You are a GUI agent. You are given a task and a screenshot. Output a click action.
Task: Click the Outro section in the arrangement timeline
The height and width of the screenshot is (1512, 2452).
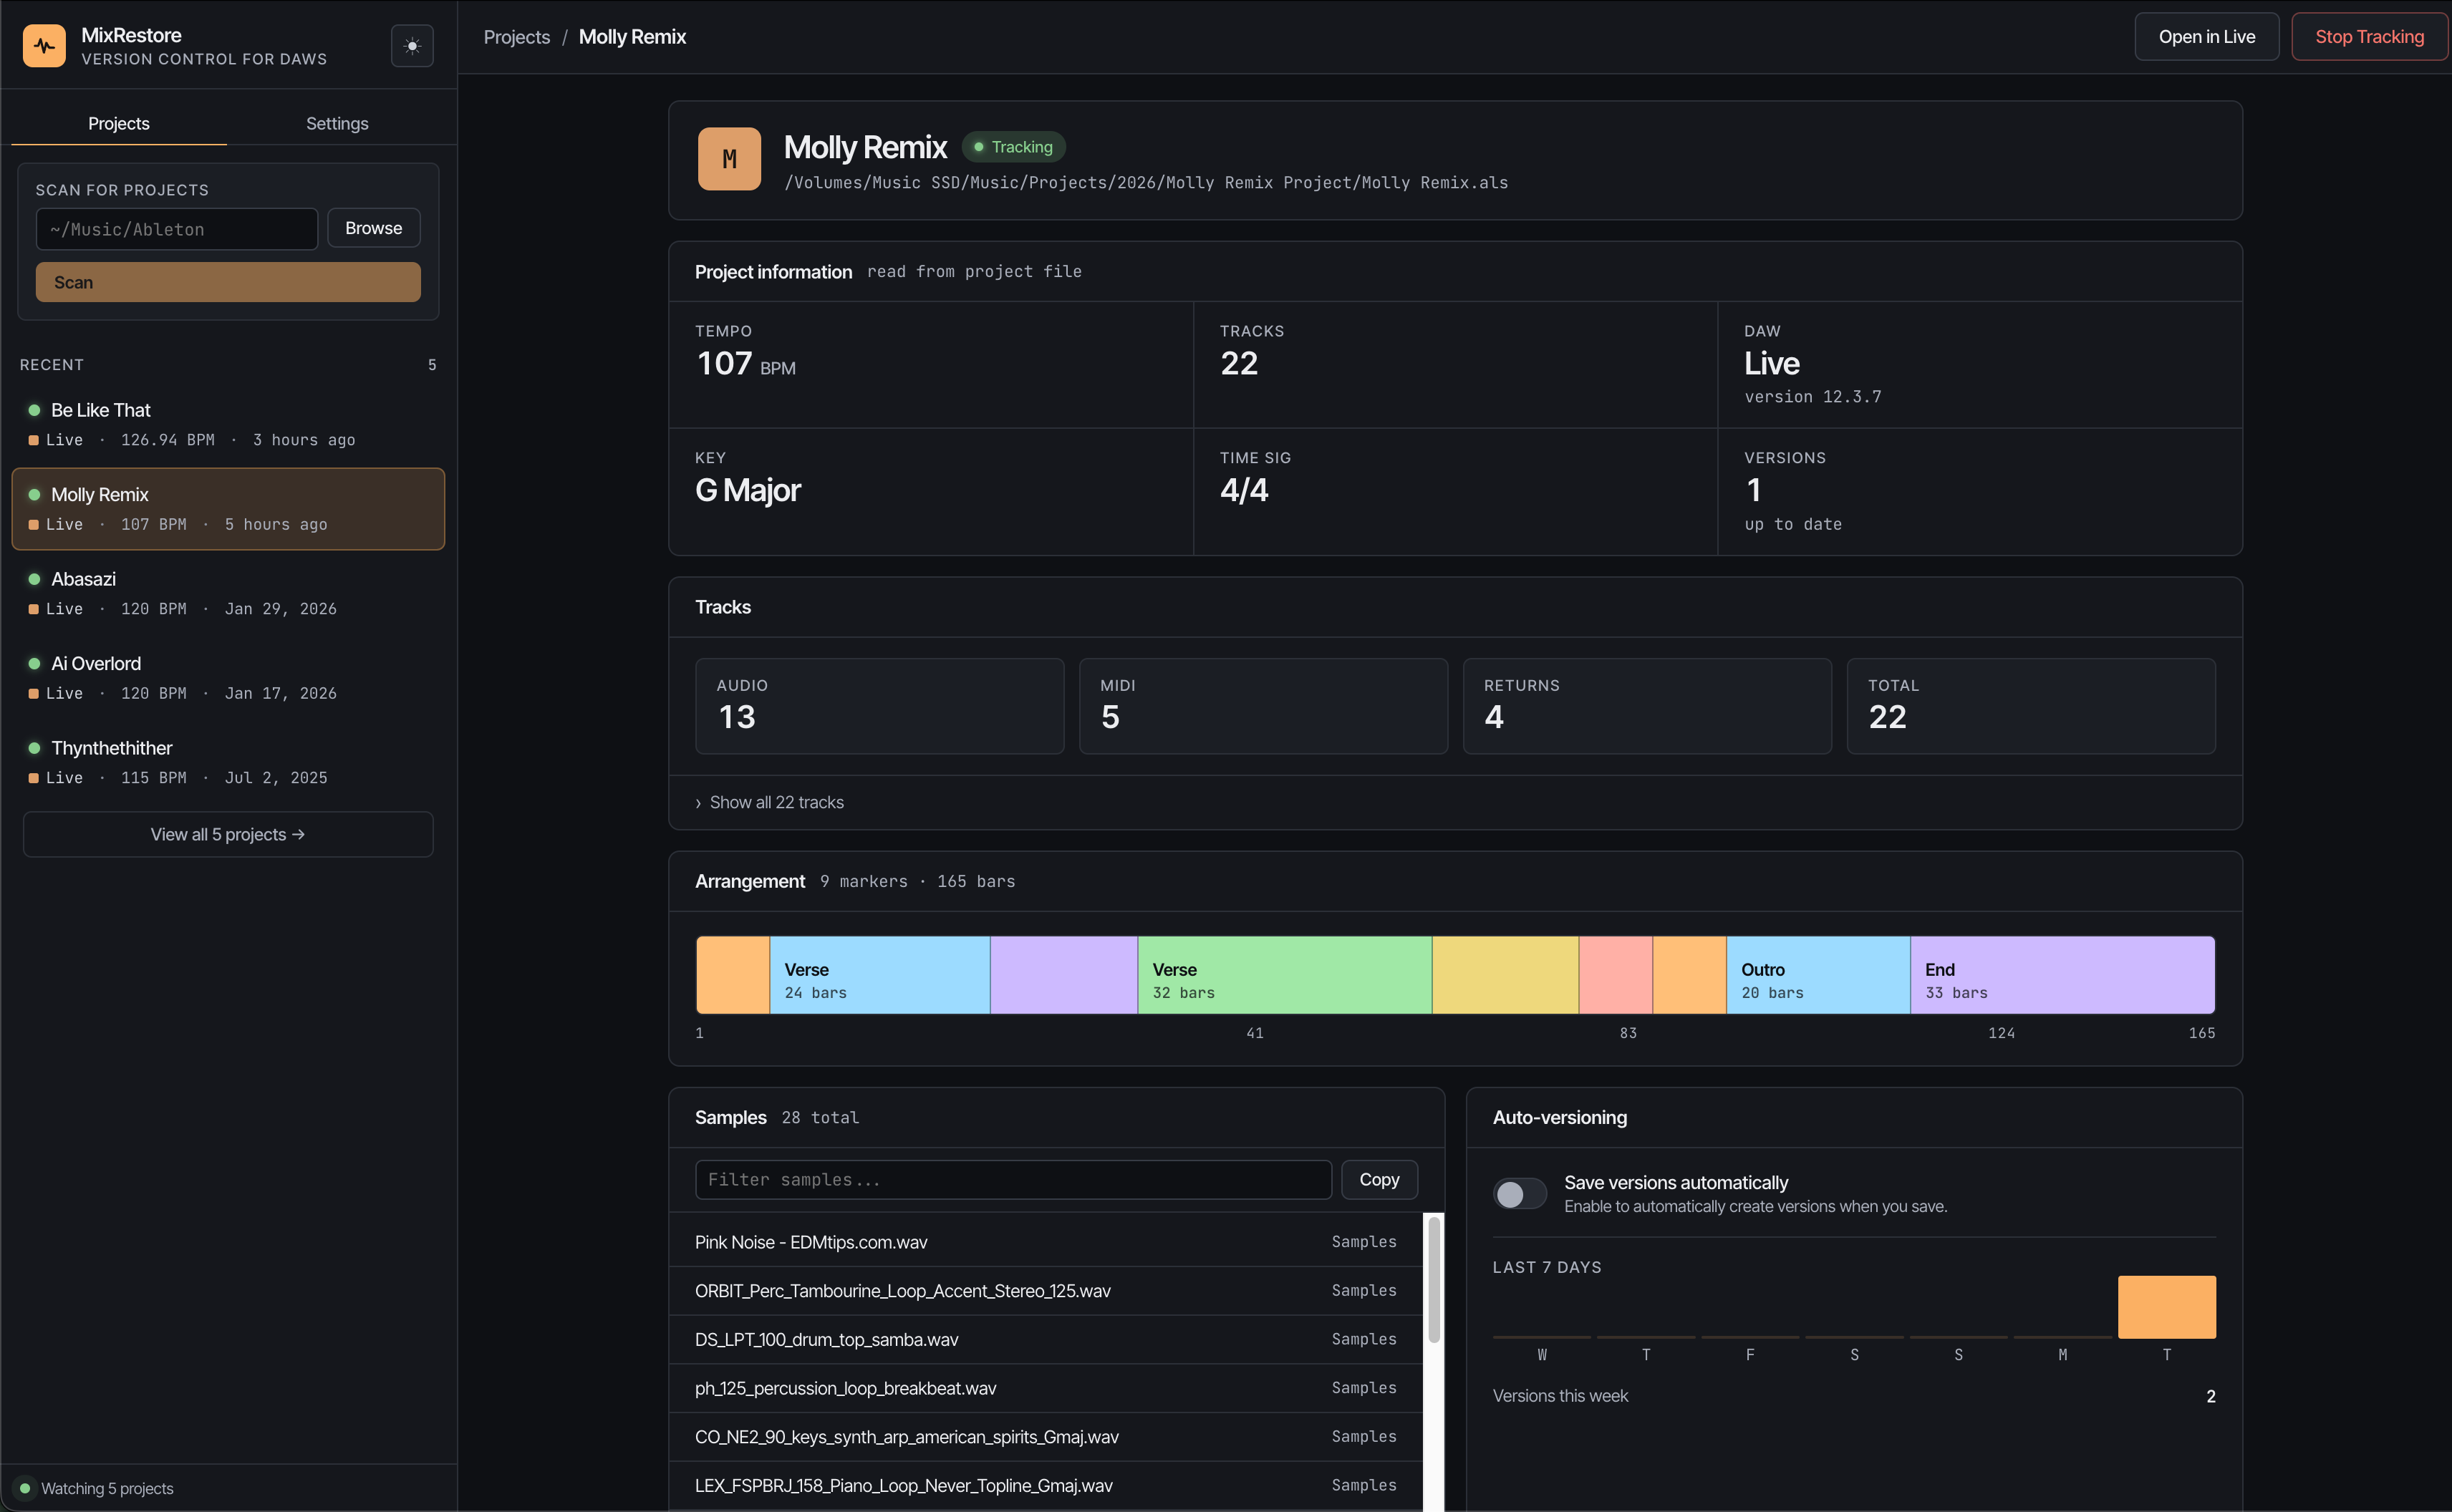1817,975
